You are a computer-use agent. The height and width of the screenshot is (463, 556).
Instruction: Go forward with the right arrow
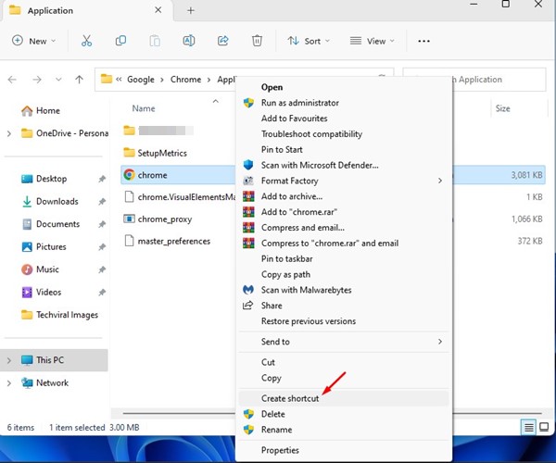pyautogui.click(x=37, y=80)
